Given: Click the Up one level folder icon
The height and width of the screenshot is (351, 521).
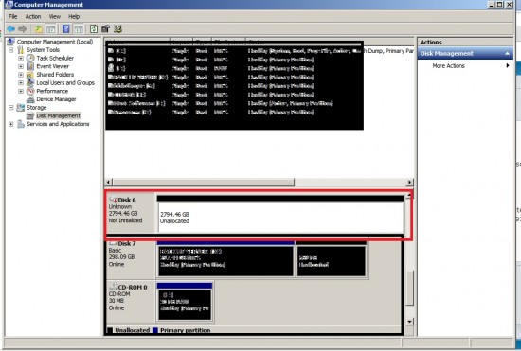Looking at the screenshot, I should (39, 29).
